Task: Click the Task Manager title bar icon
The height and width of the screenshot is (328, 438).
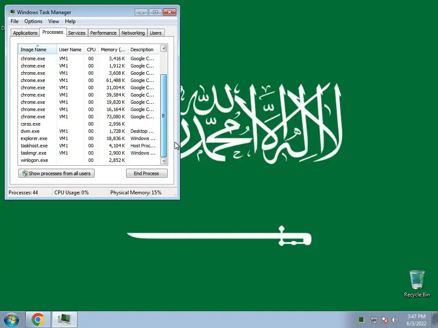Action: point(12,12)
